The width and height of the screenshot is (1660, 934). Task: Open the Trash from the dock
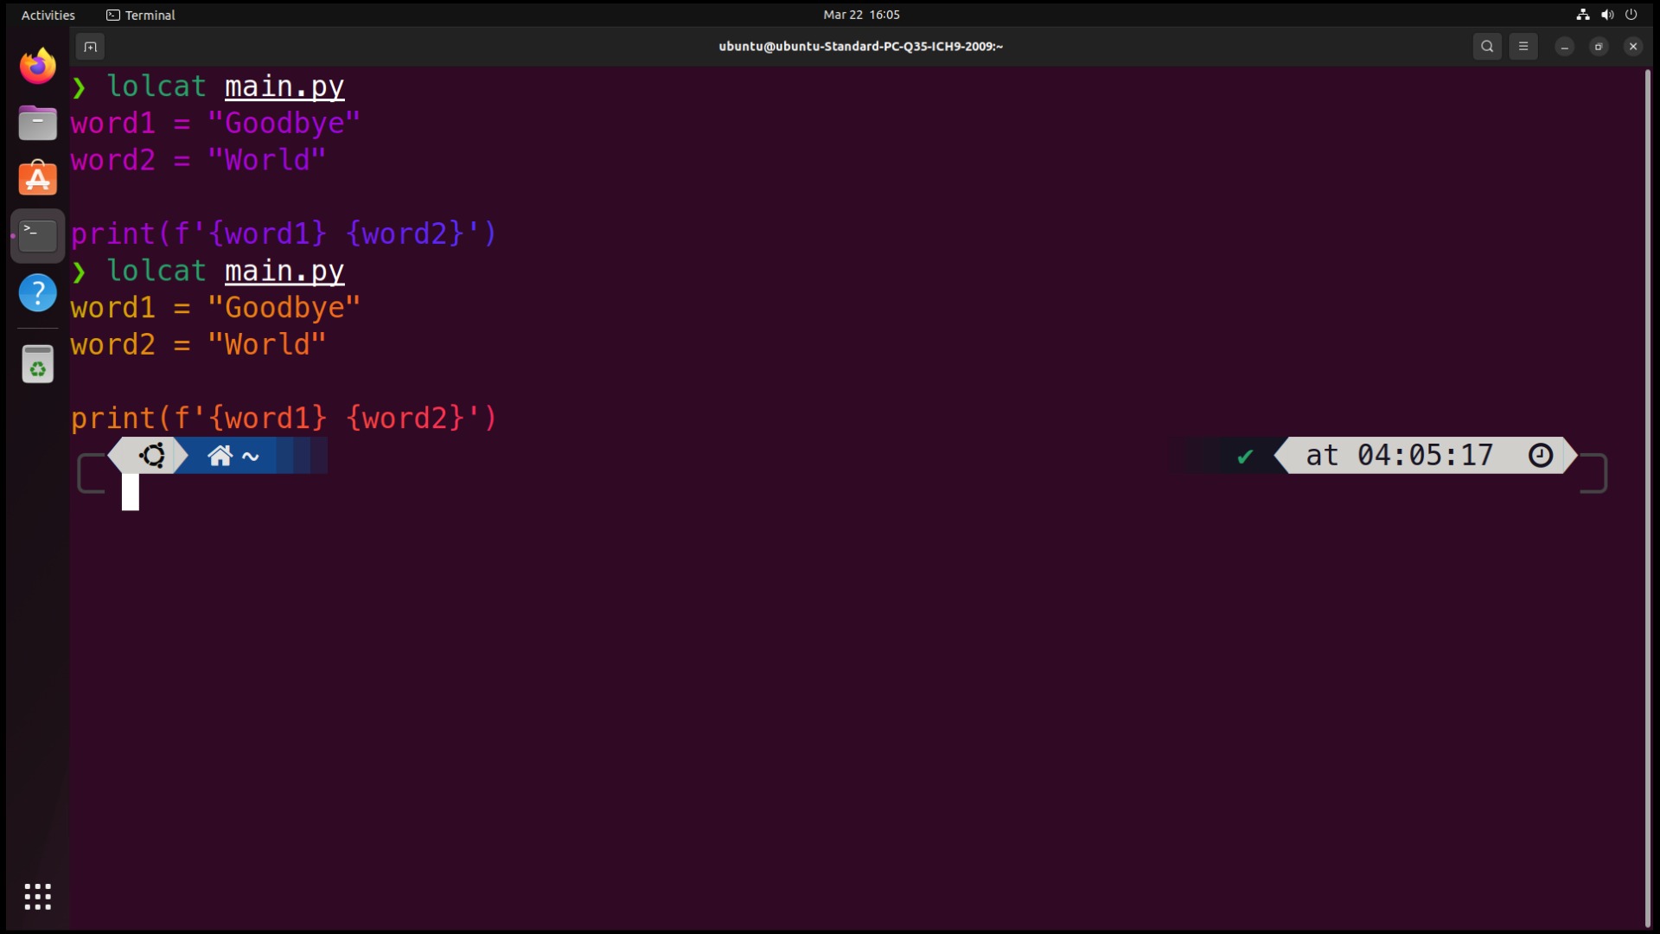(37, 364)
